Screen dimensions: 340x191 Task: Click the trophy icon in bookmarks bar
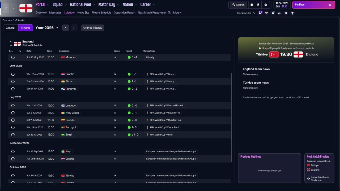(x=292, y=13)
